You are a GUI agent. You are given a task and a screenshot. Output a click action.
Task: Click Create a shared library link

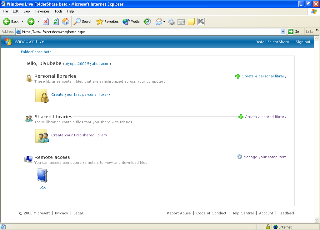click(266, 117)
